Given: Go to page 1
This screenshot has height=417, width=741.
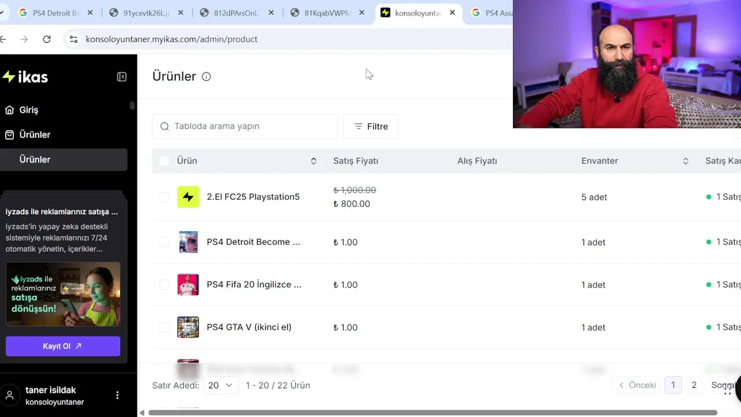Looking at the screenshot, I should tap(673, 385).
